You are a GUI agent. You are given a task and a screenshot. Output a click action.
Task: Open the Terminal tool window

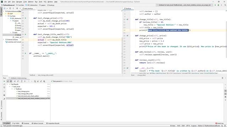pos(26,123)
